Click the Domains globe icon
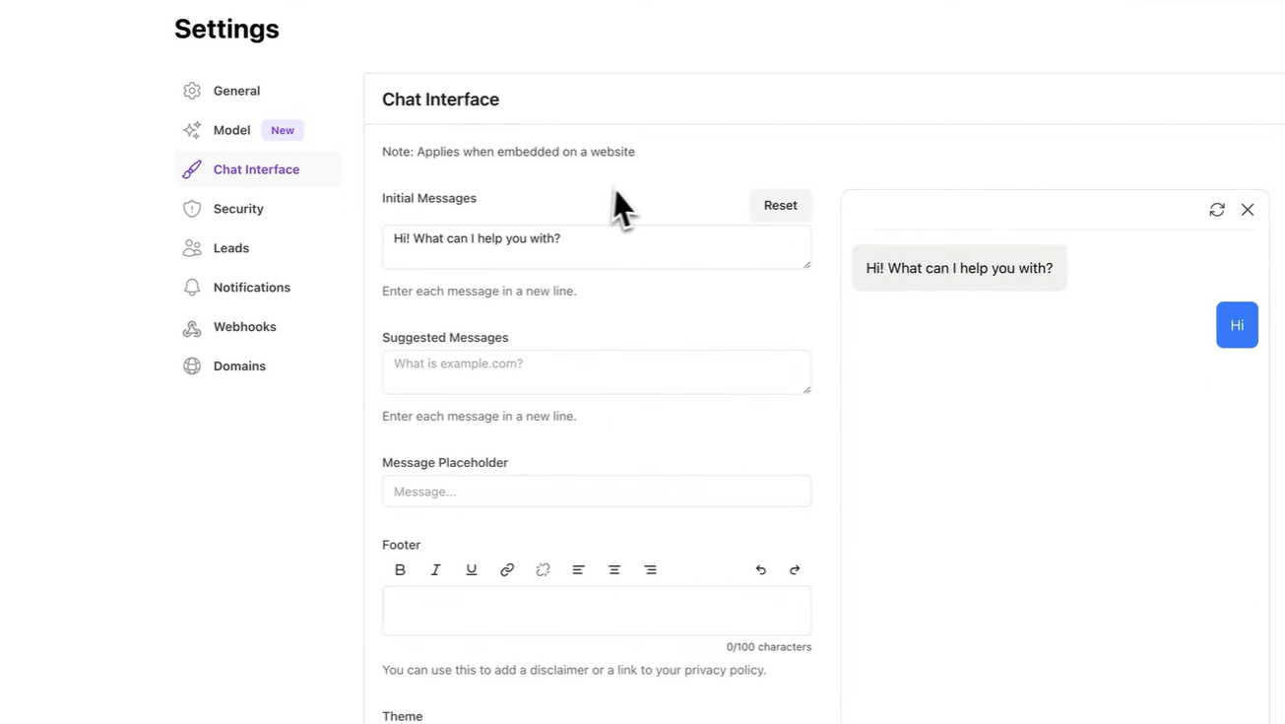This screenshot has height=724, width=1285. click(x=192, y=366)
